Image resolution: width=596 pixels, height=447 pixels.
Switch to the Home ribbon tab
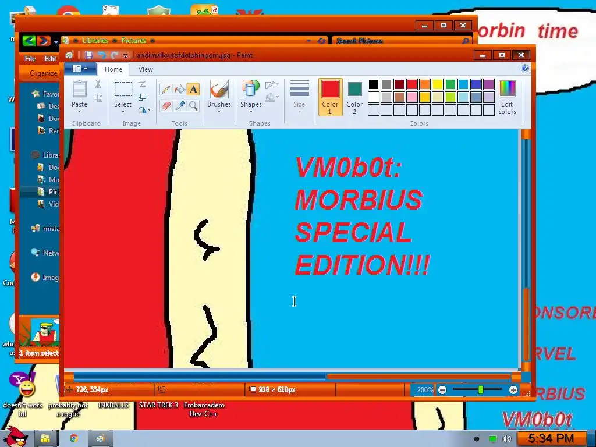coord(113,69)
